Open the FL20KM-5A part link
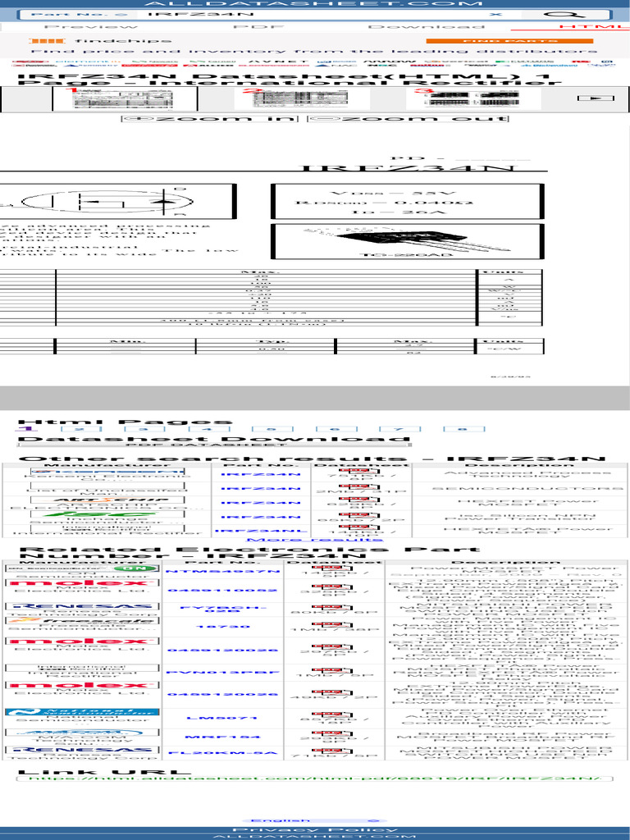 [222, 753]
